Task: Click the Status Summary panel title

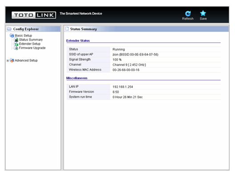Action: tap(84, 29)
